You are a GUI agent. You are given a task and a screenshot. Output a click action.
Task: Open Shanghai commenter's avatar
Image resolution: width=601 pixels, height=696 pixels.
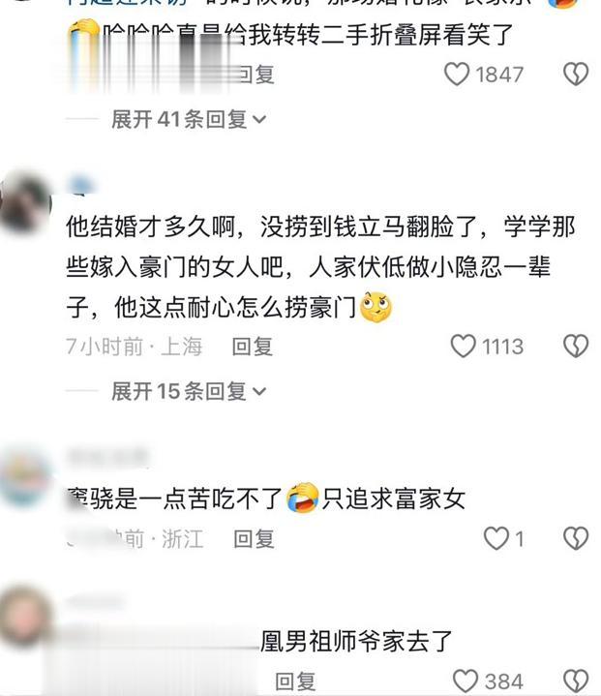pyautogui.click(x=25, y=204)
